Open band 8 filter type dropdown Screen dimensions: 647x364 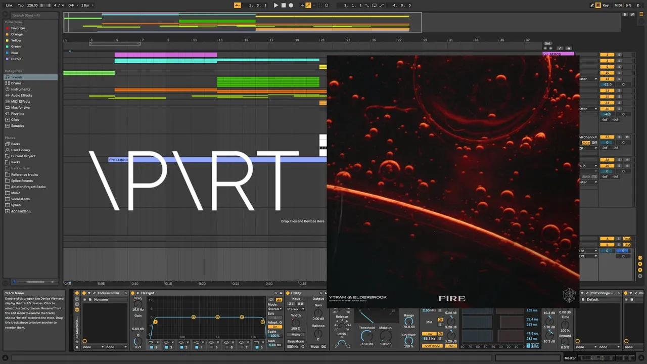coord(259,342)
